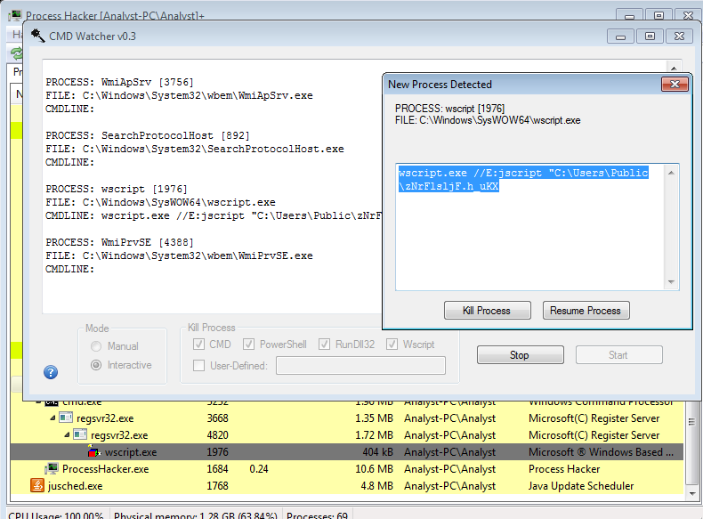Image resolution: width=703 pixels, height=519 pixels.
Task: Click the jusched.exe Java icon
Action: point(37,486)
